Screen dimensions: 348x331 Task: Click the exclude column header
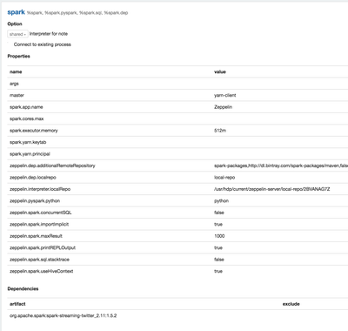point(291,304)
